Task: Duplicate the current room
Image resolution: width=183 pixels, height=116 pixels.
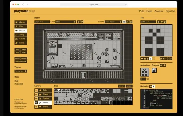Action: click(82, 22)
